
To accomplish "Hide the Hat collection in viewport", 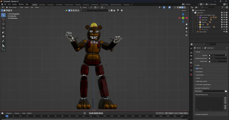I will (x=224, y=25).
